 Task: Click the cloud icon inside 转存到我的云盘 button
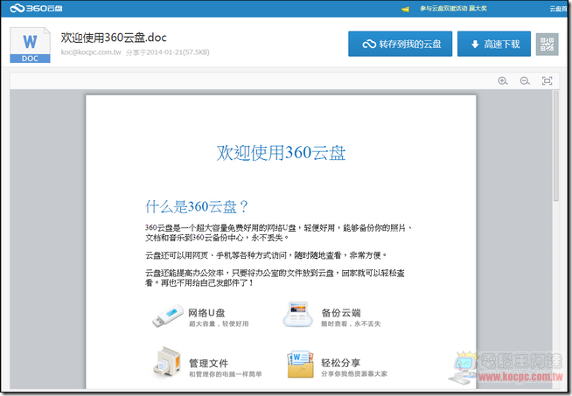tap(369, 44)
